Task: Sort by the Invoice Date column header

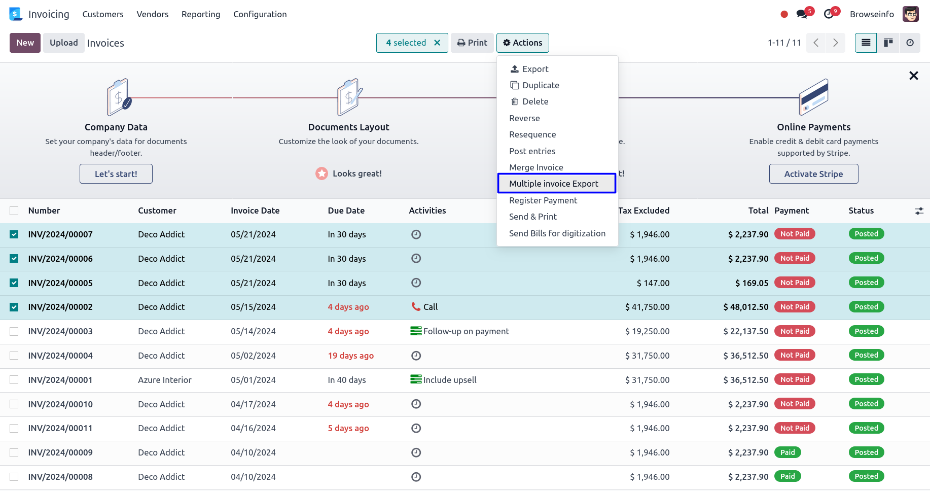Action: (x=255, y=211)
